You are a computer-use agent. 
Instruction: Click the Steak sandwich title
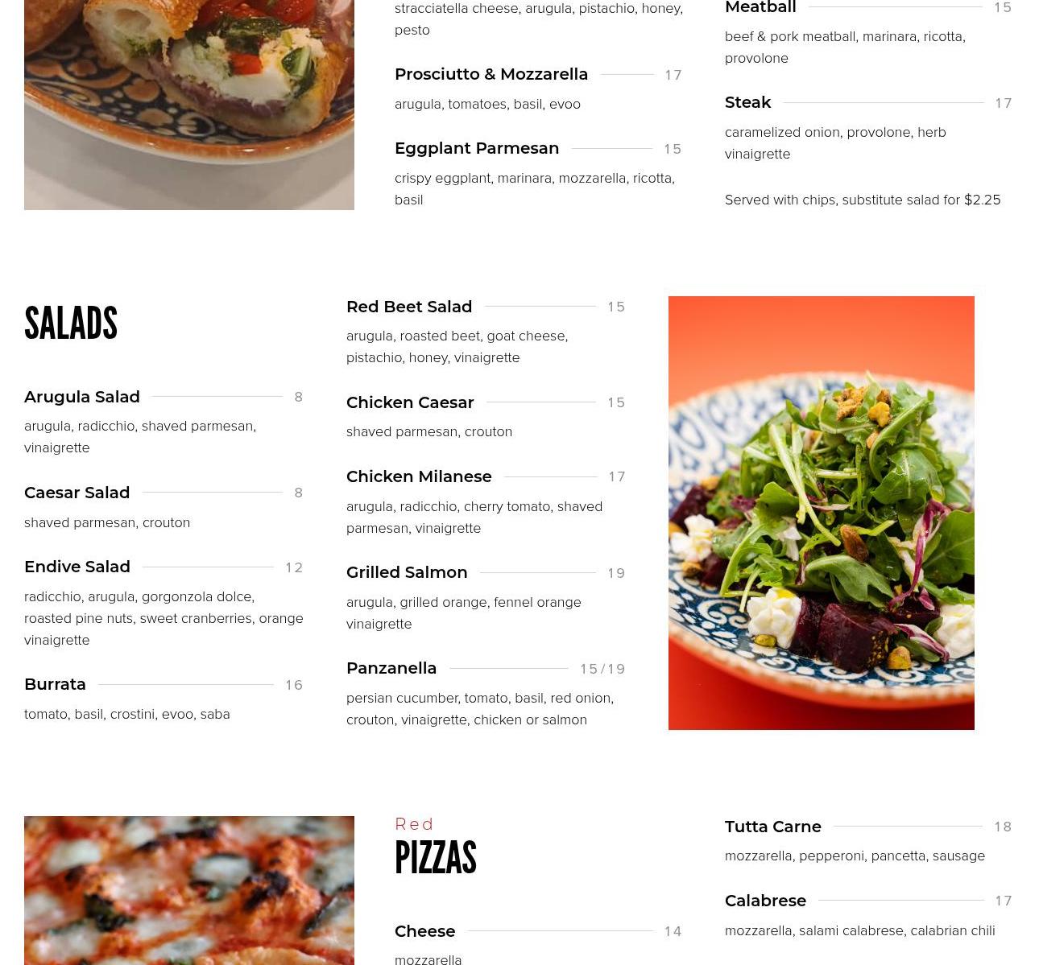click(748, 102)
